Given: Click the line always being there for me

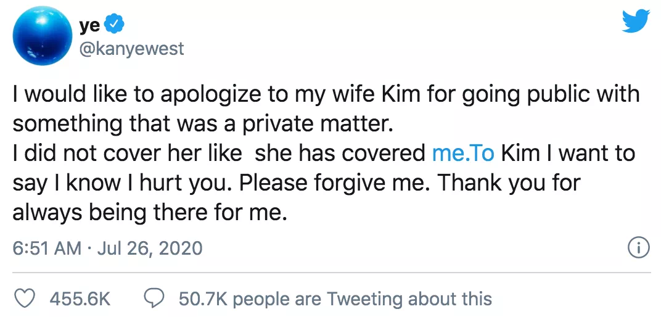Looking at the screenshot, I should (x=150, y=212).
